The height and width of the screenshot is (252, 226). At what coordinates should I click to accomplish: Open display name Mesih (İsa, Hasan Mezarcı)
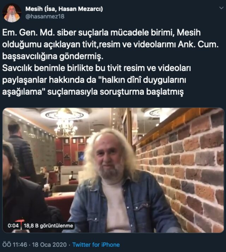tap(64, 9)
